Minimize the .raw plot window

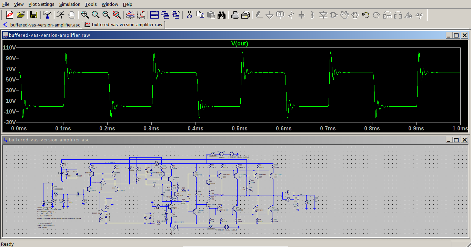pyautogui.click(x=449, y=35)
